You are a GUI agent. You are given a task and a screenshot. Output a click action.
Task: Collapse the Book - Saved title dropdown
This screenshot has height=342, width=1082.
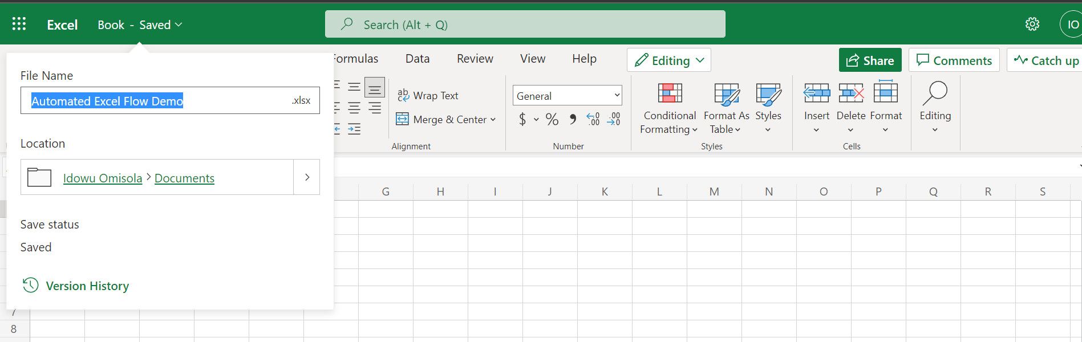tap(140, 25)
